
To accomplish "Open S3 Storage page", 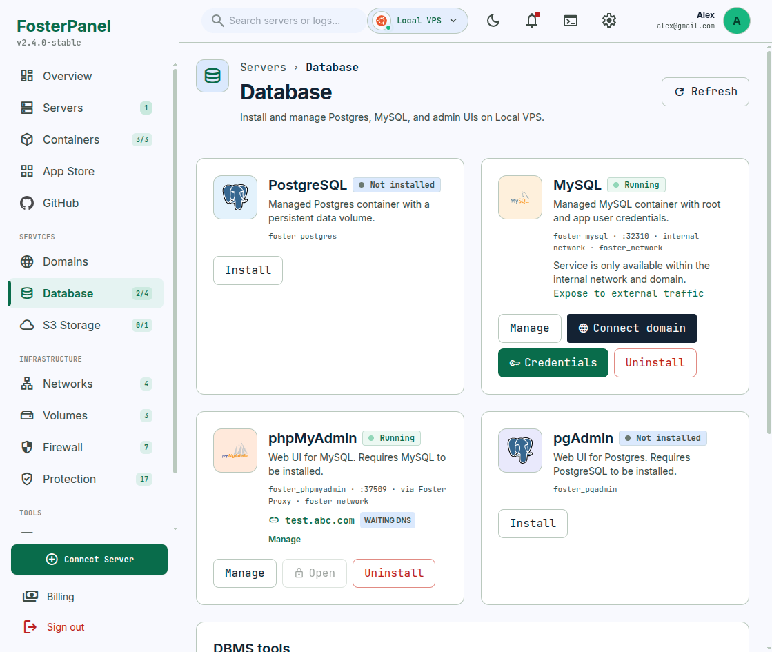I will 86,325.
